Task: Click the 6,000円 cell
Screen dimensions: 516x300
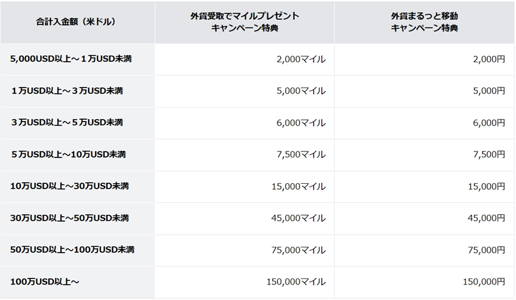Action: pyautogui.click(x=488, y=123)
